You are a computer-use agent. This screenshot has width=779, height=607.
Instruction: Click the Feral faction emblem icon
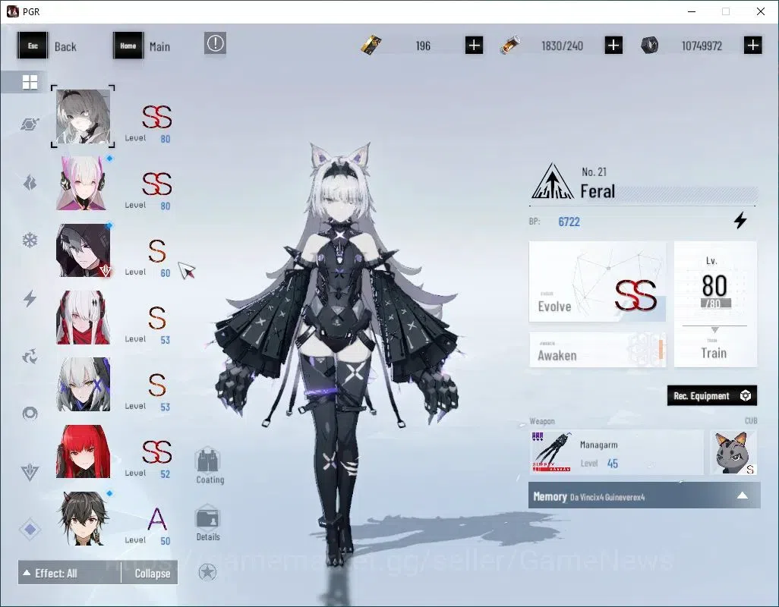552,181
